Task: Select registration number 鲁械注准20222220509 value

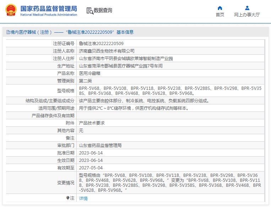Action: 101,44
